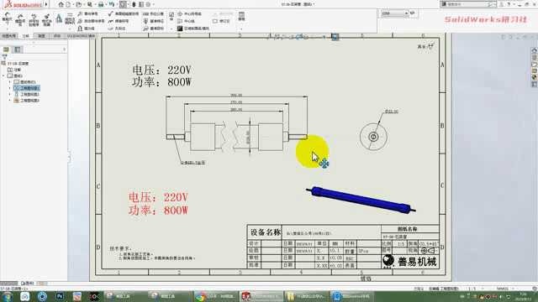This screenshot has height=302, width=538.
Task: Expand the Tables dropdown arrow
Action: 241,29
